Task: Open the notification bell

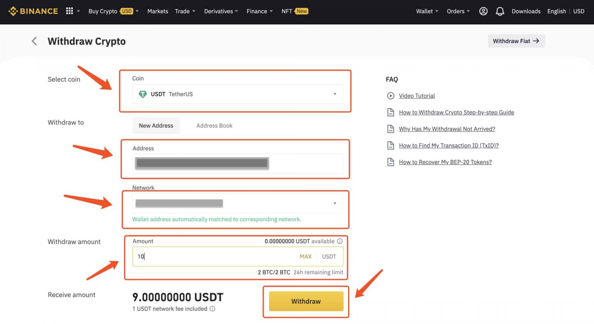Action: (500, 11)
